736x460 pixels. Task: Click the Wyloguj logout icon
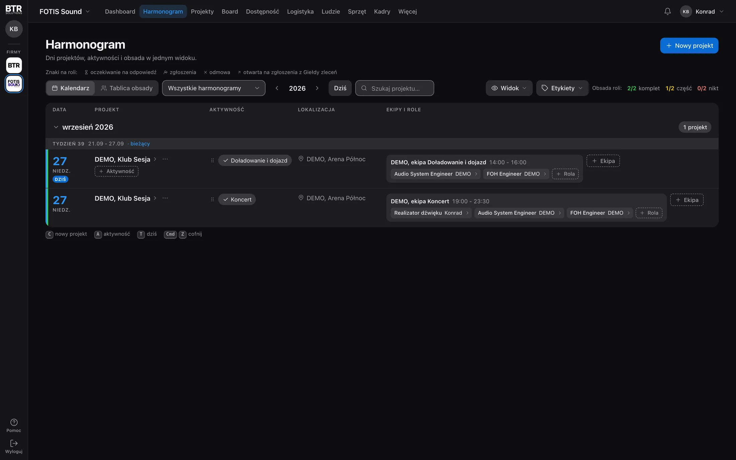pos(14,447)
